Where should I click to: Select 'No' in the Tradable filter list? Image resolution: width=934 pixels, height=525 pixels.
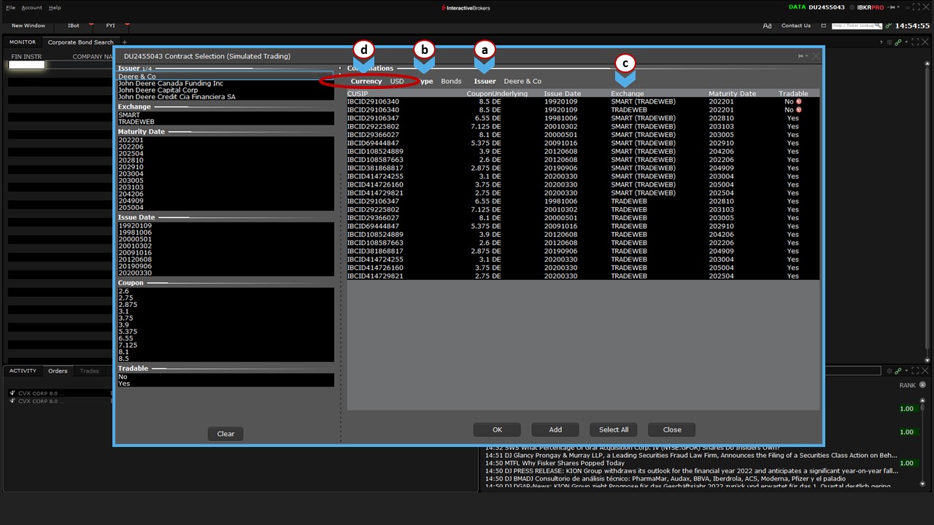point(123,377)
